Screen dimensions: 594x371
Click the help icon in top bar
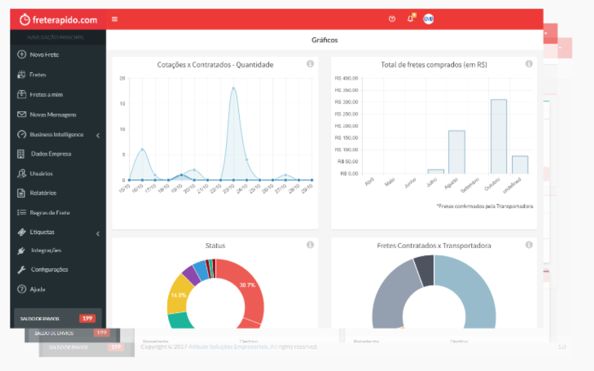[392, 19]
